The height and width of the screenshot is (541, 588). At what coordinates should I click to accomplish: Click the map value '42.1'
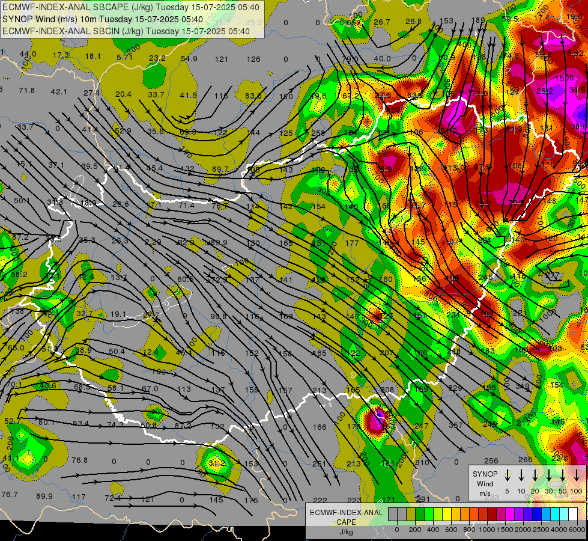(59, 92)
